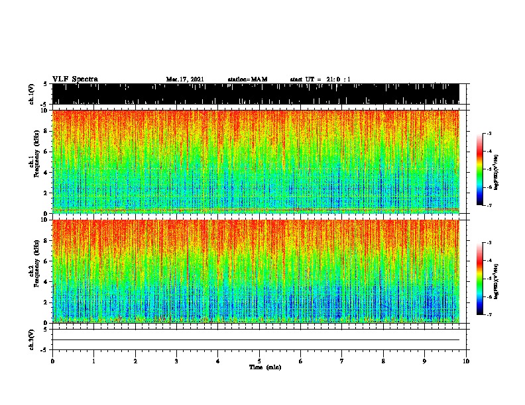Click the ch.1 colorbar axis label "log(PSD)"
The width and height of the screenshot is (525, 405).
coord(496,172)
